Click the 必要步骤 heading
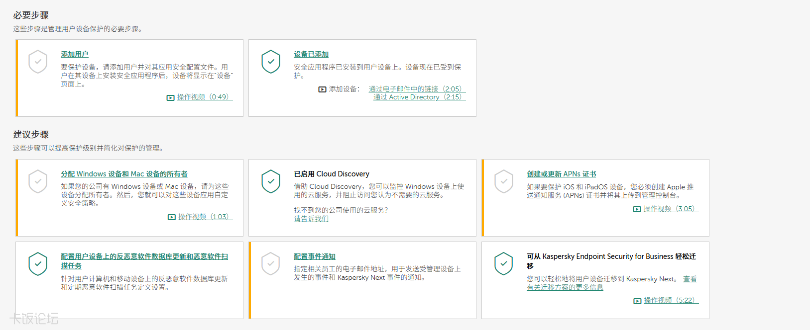 pos(31,15)
